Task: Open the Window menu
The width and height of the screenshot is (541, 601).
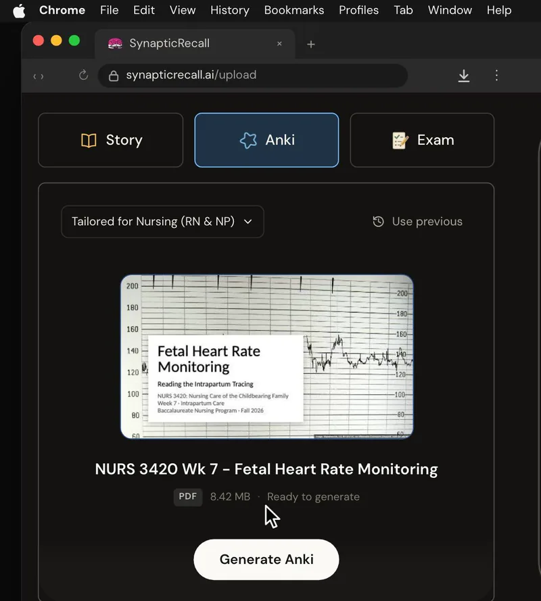Action: (450, 10)
